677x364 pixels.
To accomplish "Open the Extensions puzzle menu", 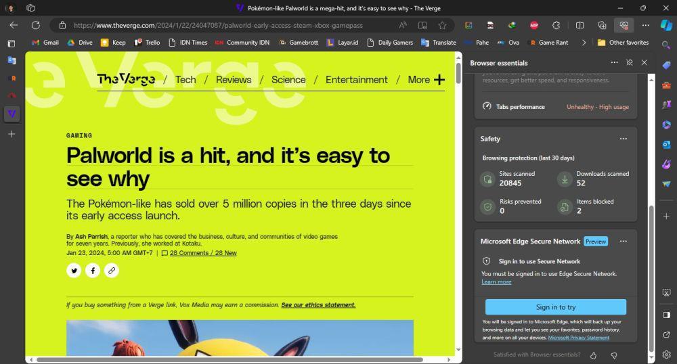I will pos(556,26).
